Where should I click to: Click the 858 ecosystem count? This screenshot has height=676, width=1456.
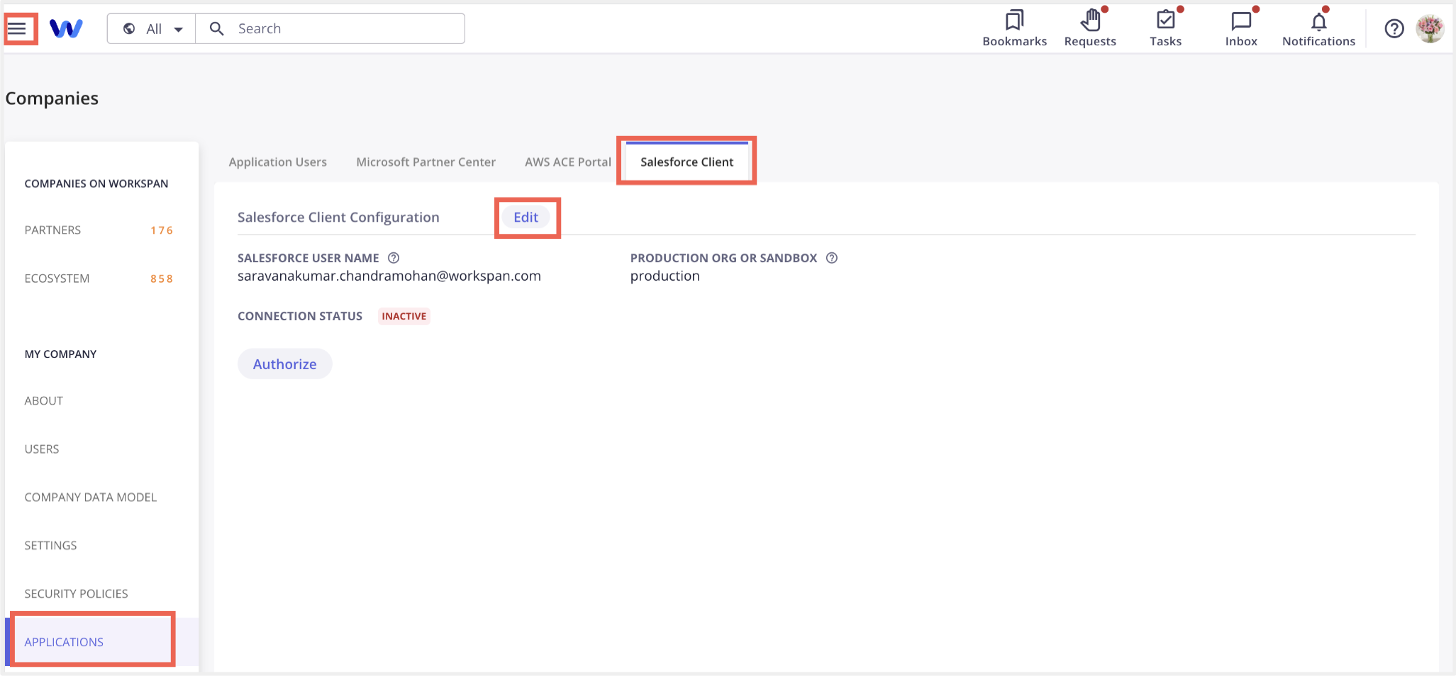162,278
